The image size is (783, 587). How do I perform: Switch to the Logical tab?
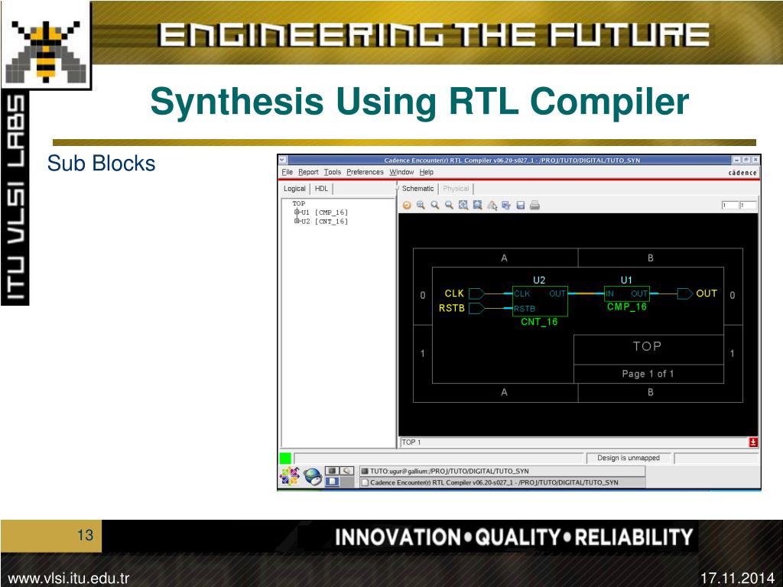tap(294, 189)
